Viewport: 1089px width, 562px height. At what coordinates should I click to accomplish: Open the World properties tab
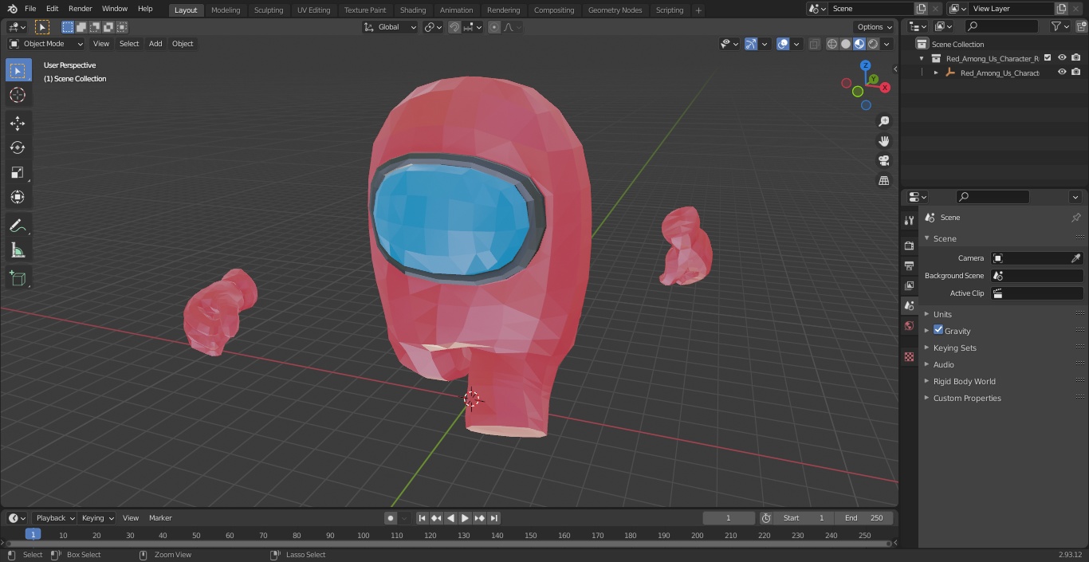[909, 325]
